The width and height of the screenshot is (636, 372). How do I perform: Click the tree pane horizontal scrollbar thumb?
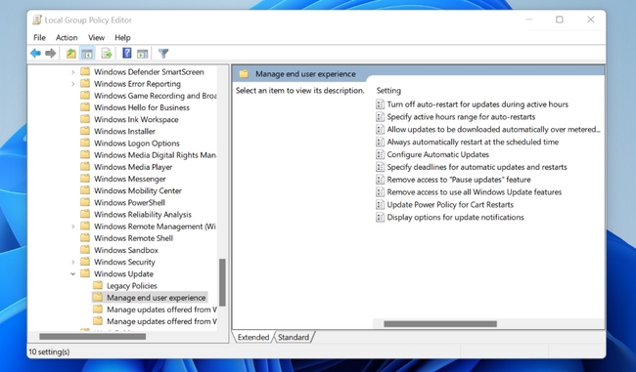pos(93,337)
